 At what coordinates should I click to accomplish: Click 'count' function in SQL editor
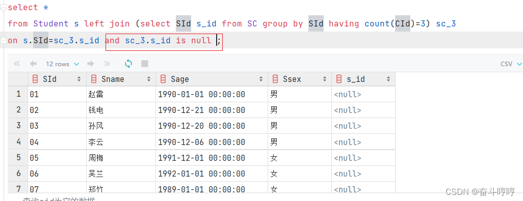(377, 23)
